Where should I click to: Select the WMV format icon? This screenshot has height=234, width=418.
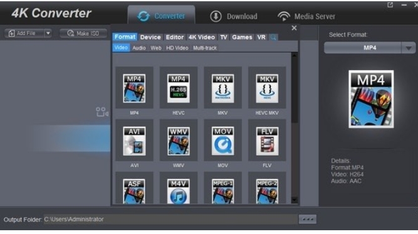179,141
